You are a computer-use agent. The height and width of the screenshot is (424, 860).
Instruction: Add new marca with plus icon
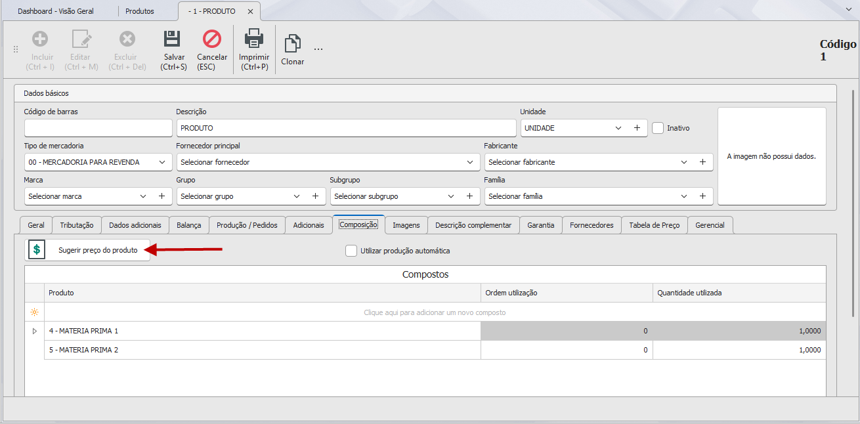point(161,196)
